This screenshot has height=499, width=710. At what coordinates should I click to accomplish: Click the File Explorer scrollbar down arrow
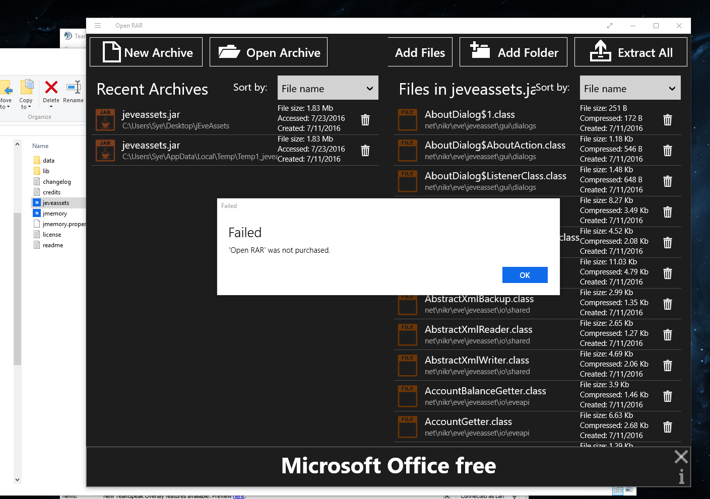coord(17,480)
